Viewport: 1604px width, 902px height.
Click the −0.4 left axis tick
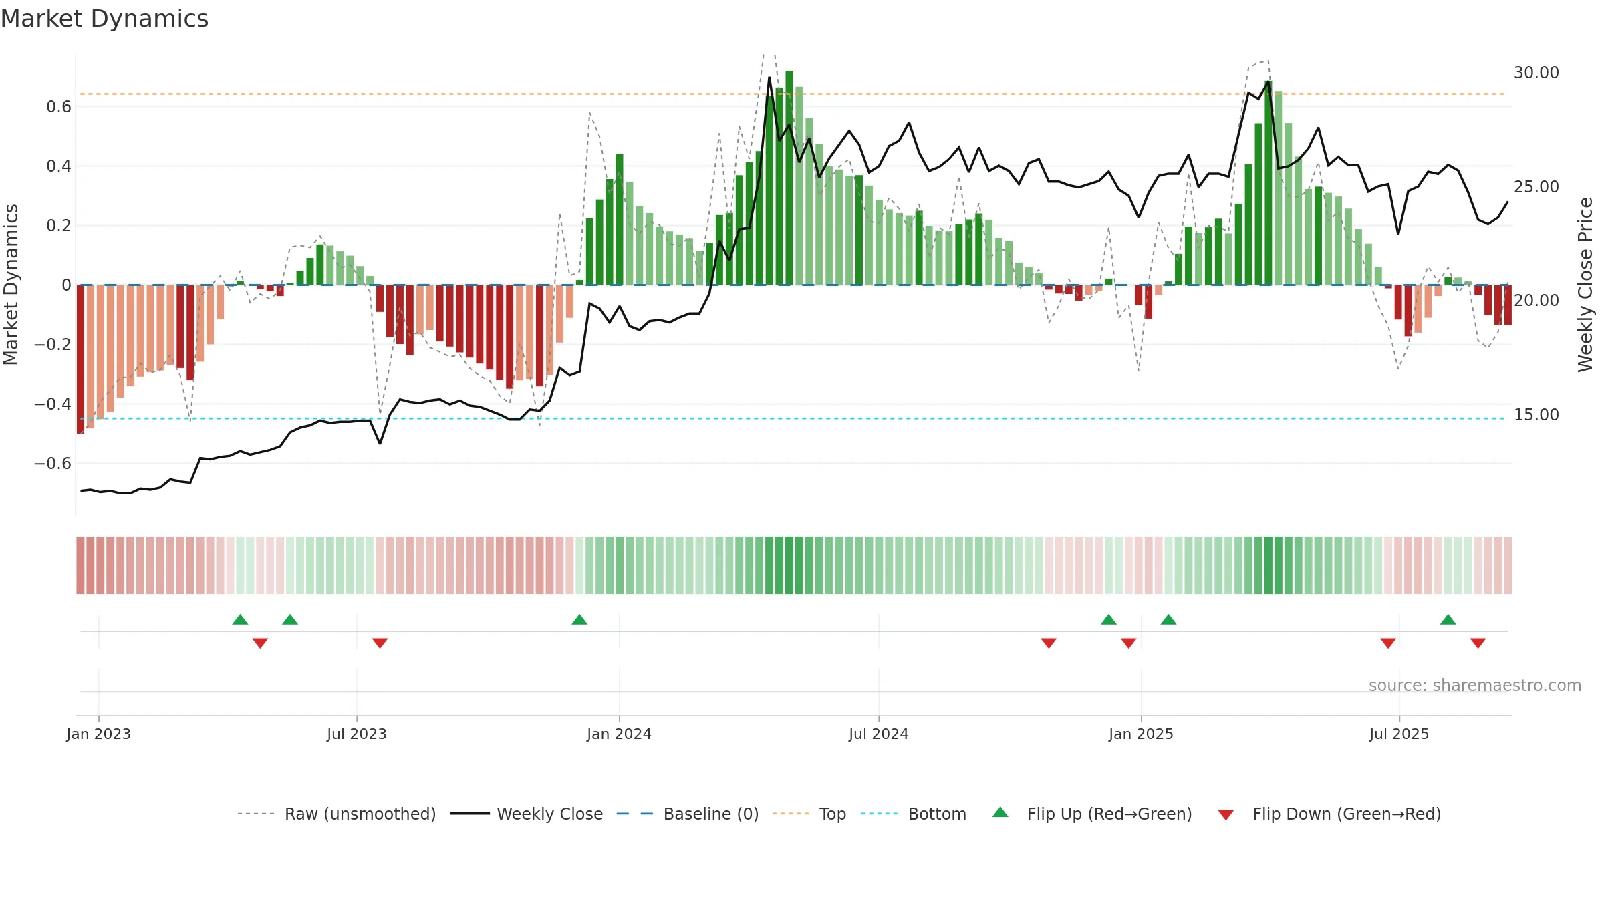53,404
